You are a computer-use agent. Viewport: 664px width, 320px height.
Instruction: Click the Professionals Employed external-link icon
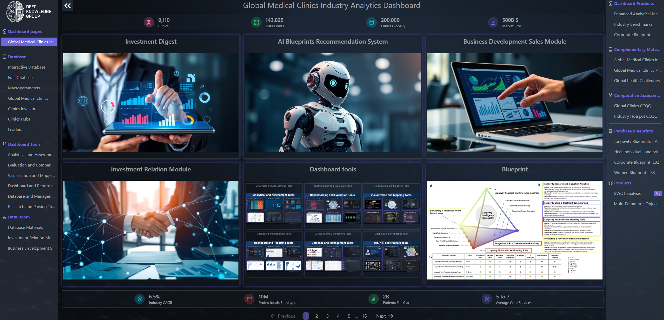pos(249,299)
